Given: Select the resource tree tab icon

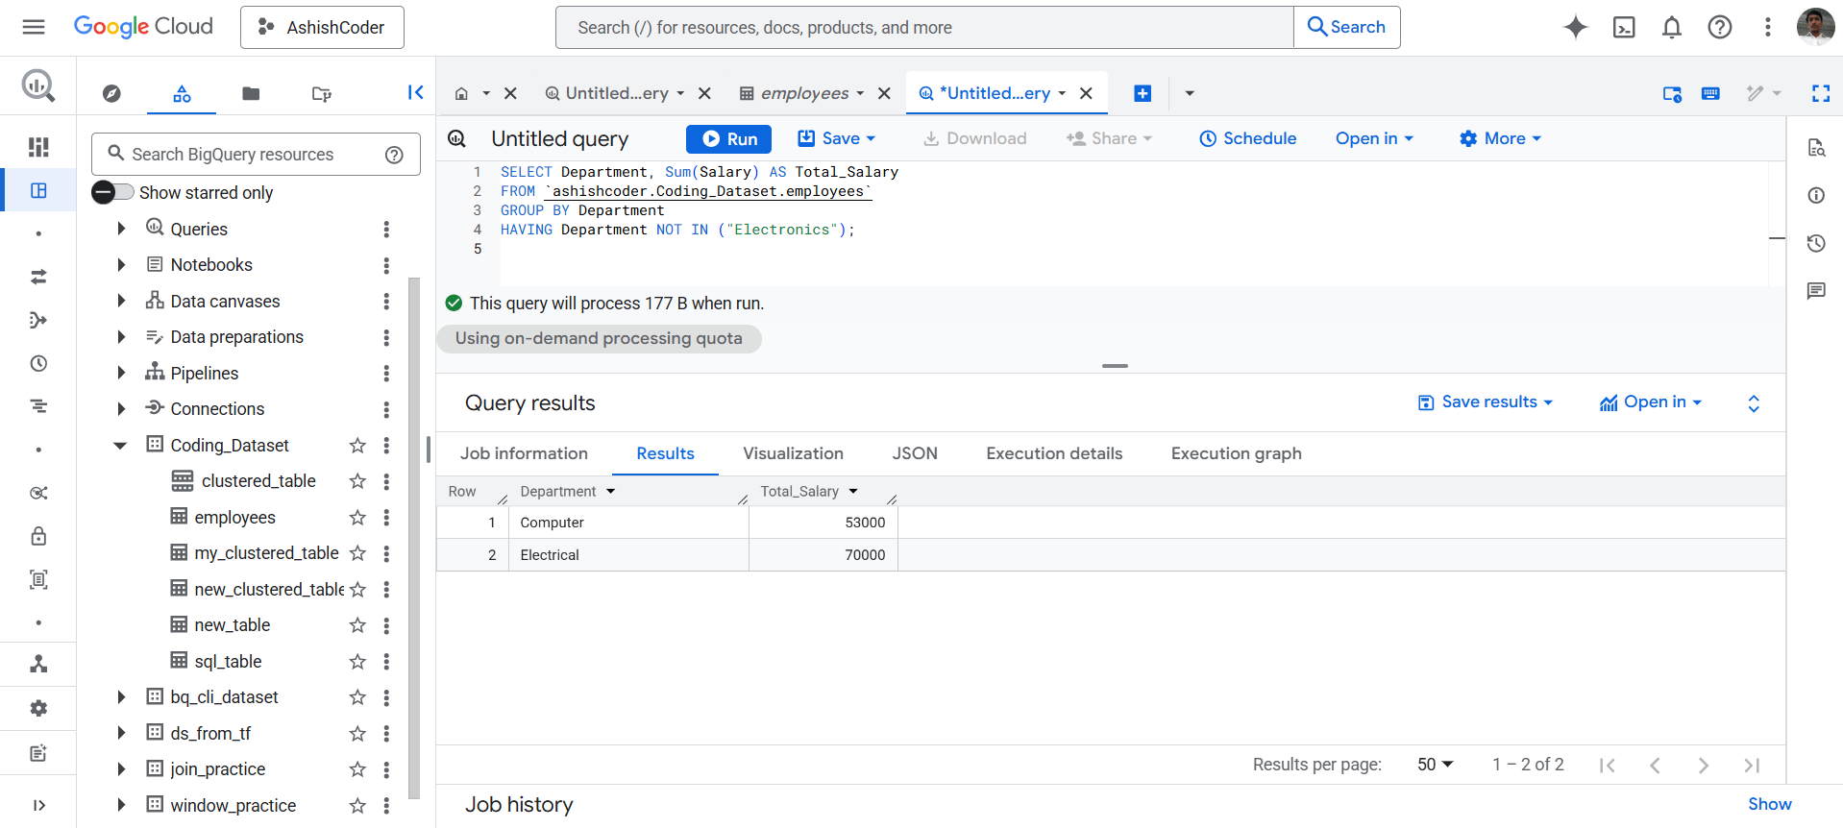Looking at the screenshot, I should pyautogui.click(x=182, y=93).
